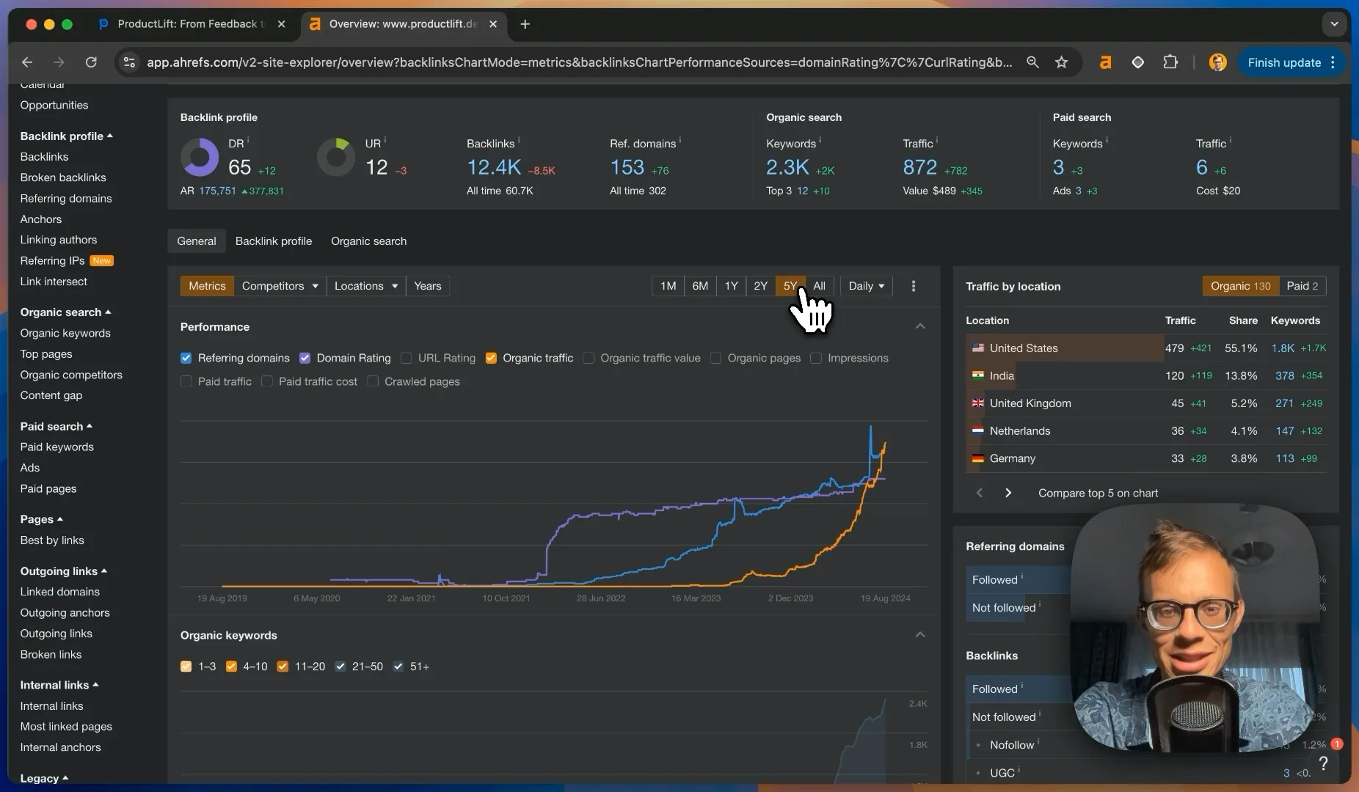The image size is (1359, 792).
Task: Enable Paid traffic checkbox
Action: tap(186, 381)
